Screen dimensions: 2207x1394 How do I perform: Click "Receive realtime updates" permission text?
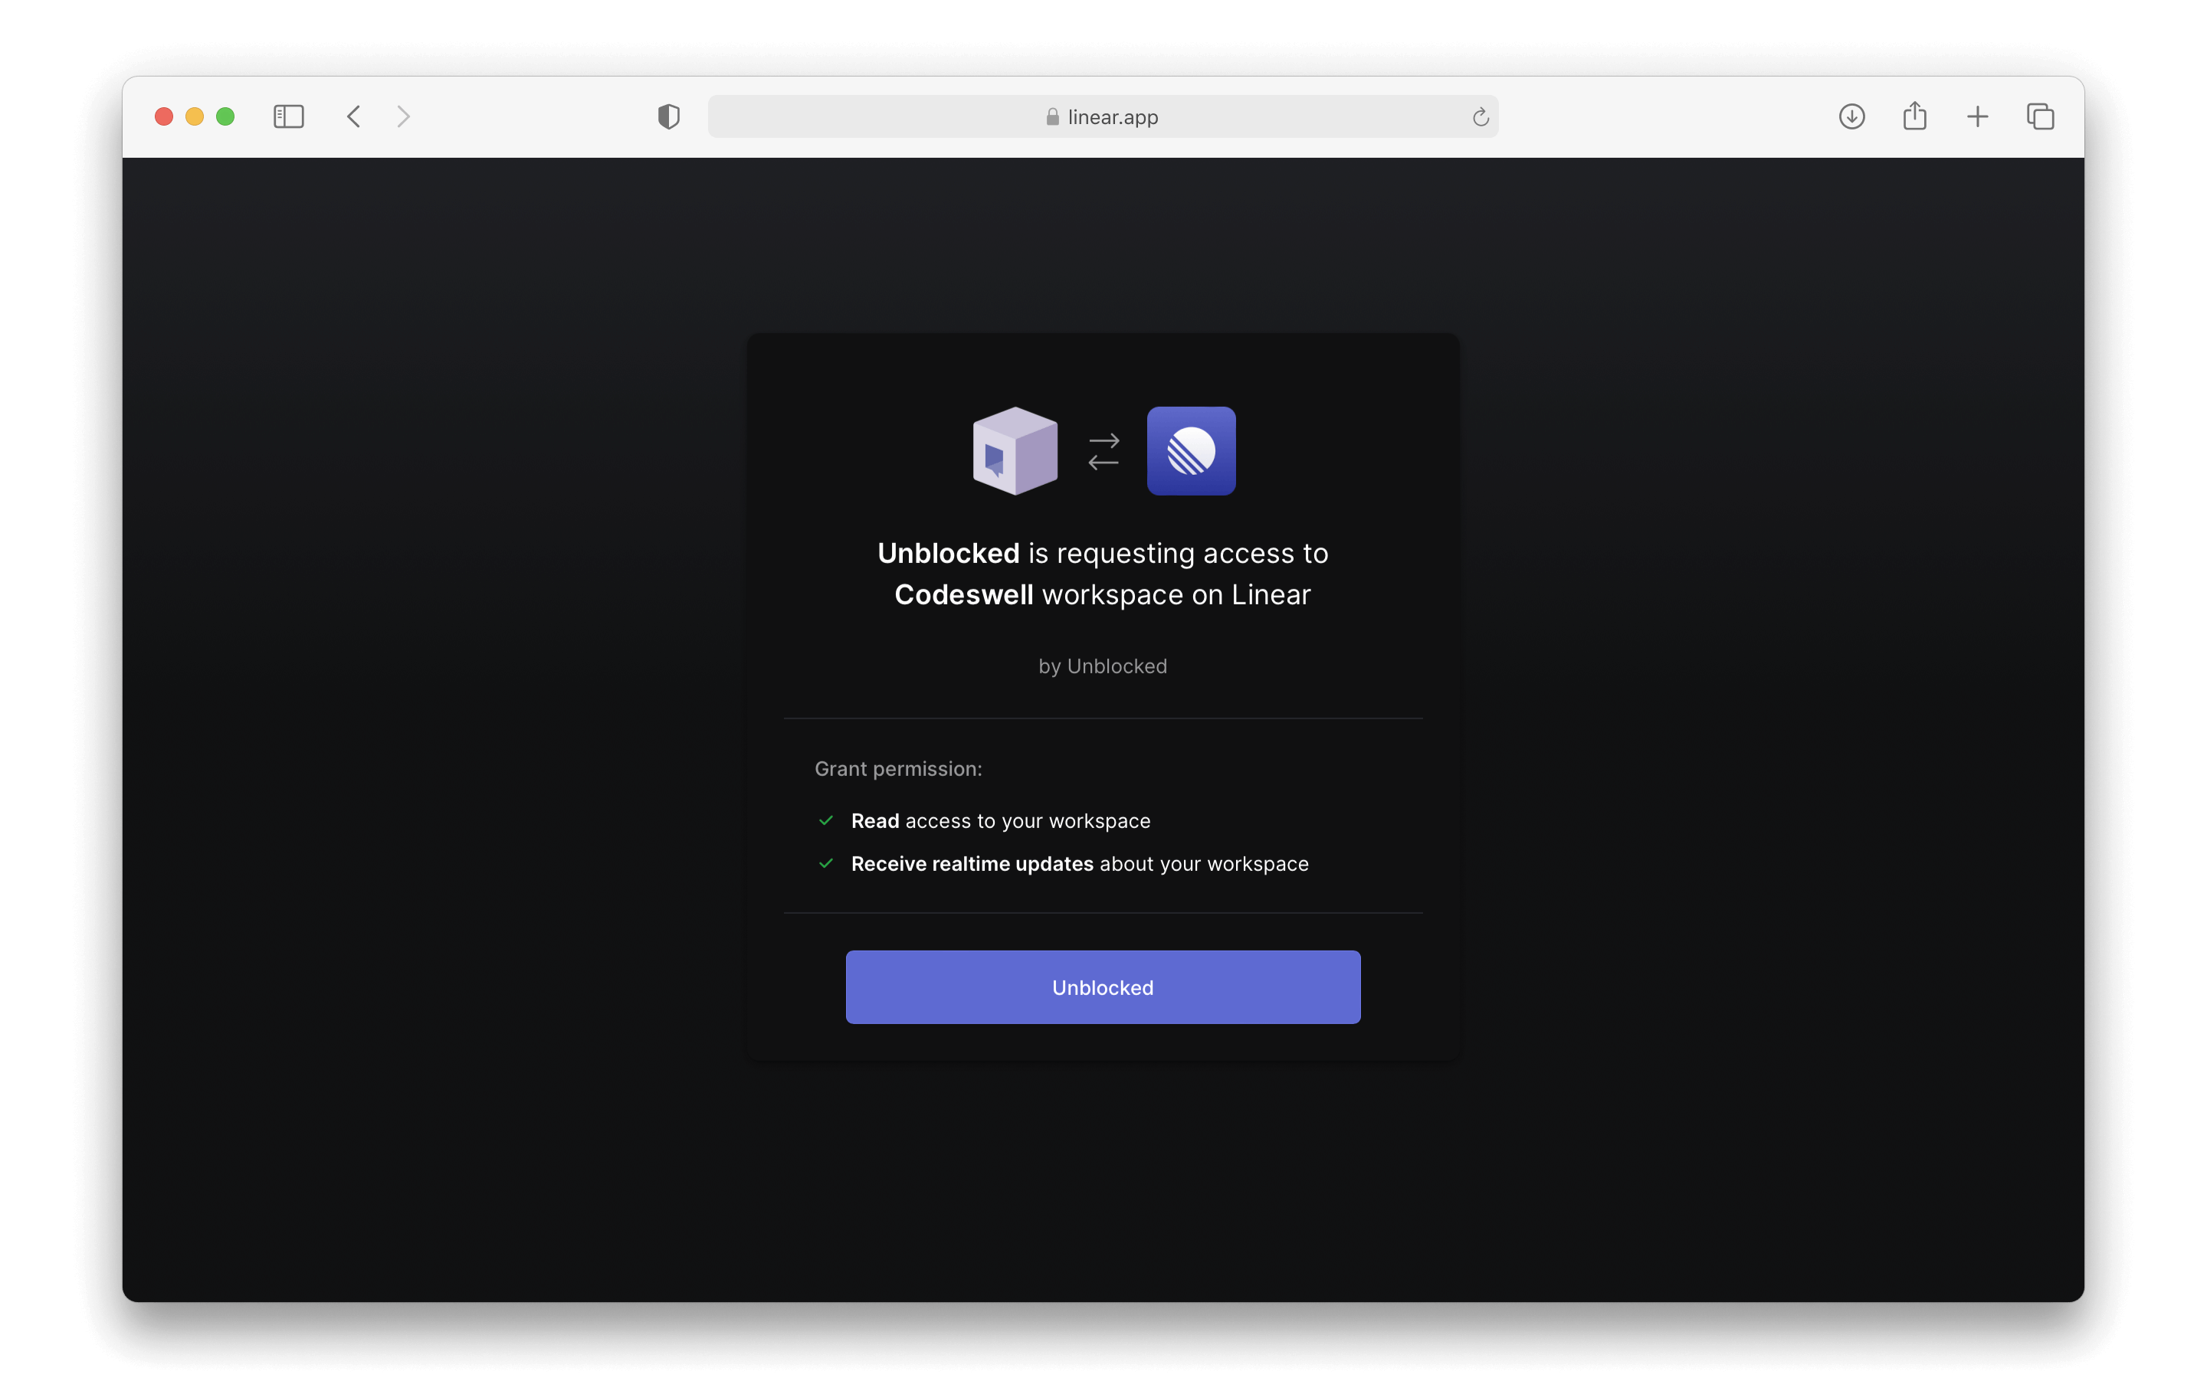tap(1080, 864)
